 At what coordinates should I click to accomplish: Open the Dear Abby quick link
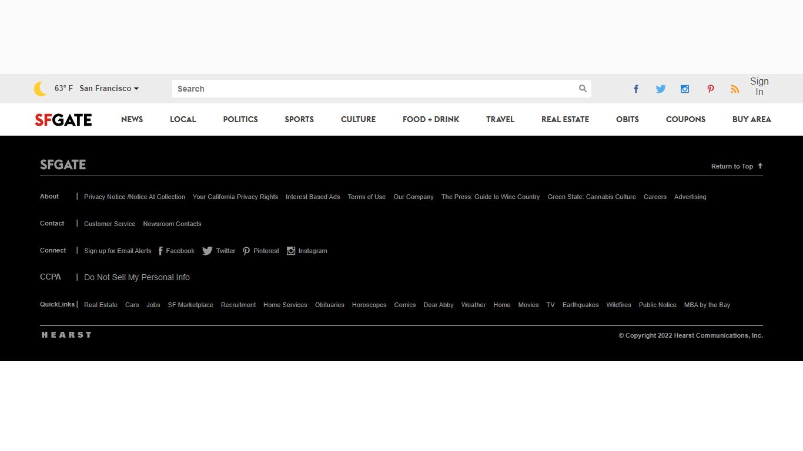click(x=439, y=305)
